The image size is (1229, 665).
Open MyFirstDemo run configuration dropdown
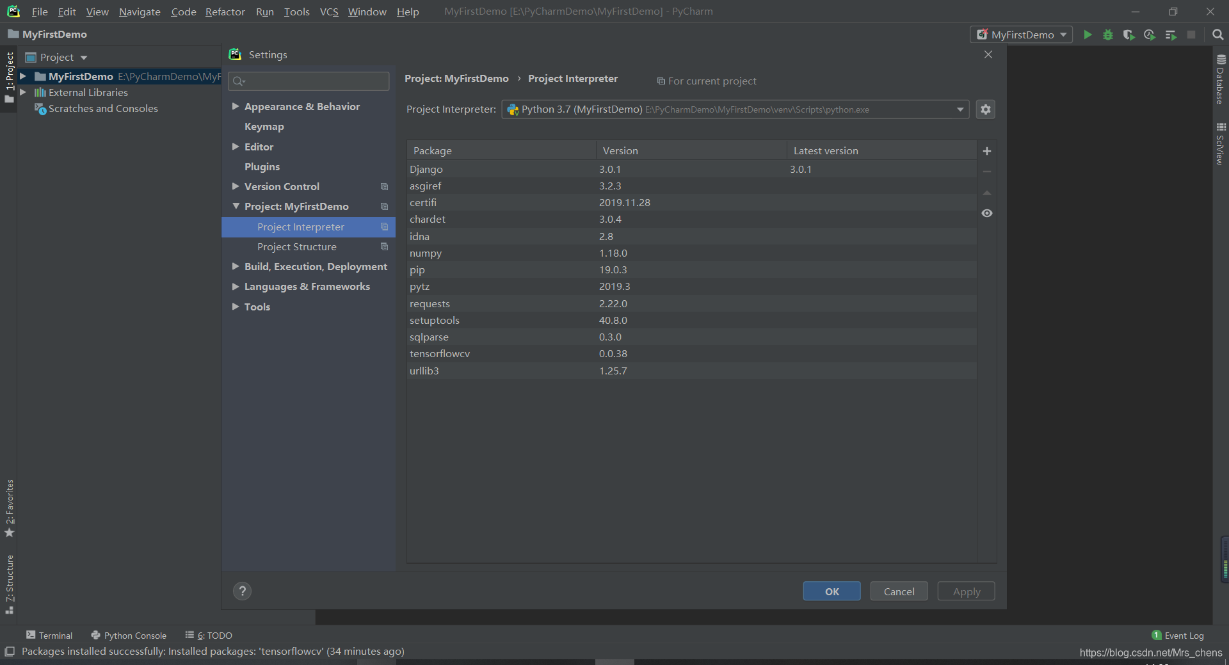[x=1022, y=35]
